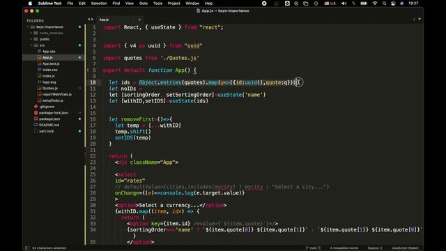This screenshot has height=251, width=446.
Task: Expand the node_modules folder
Action: point(31,33)
